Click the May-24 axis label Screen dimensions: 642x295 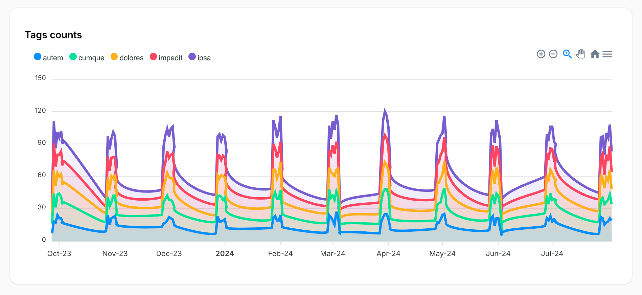[x=442, y=254]
